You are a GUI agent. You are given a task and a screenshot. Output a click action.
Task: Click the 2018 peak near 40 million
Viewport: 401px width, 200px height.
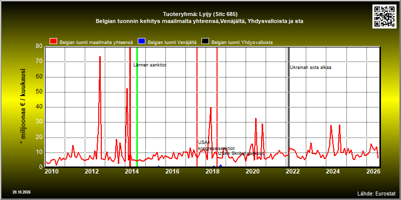(211, 107)
